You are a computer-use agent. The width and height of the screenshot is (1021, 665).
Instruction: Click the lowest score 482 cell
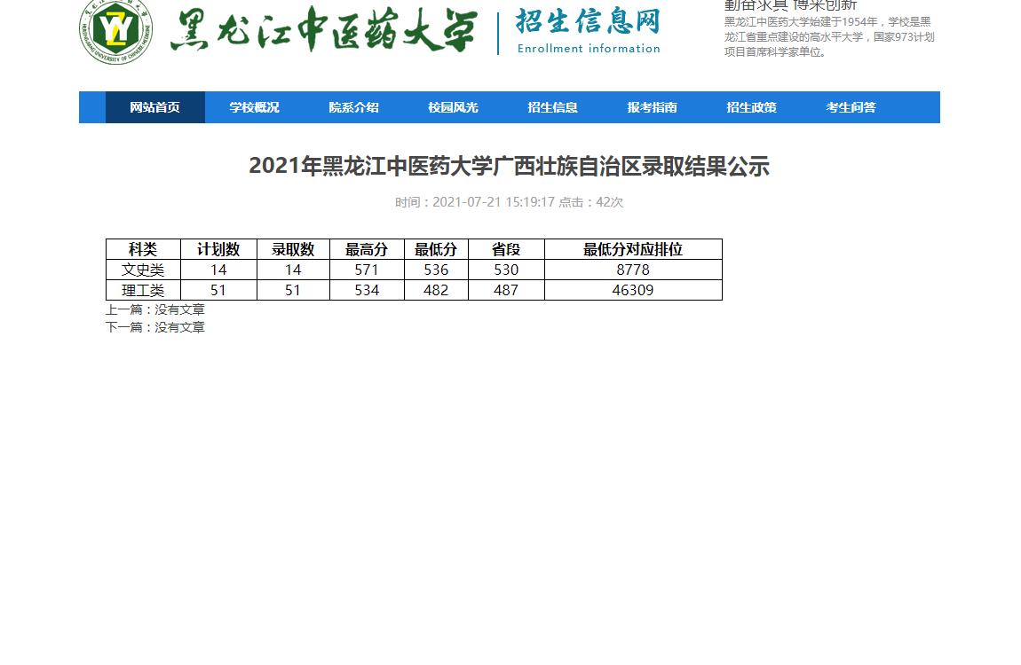(x=436, y=290)
